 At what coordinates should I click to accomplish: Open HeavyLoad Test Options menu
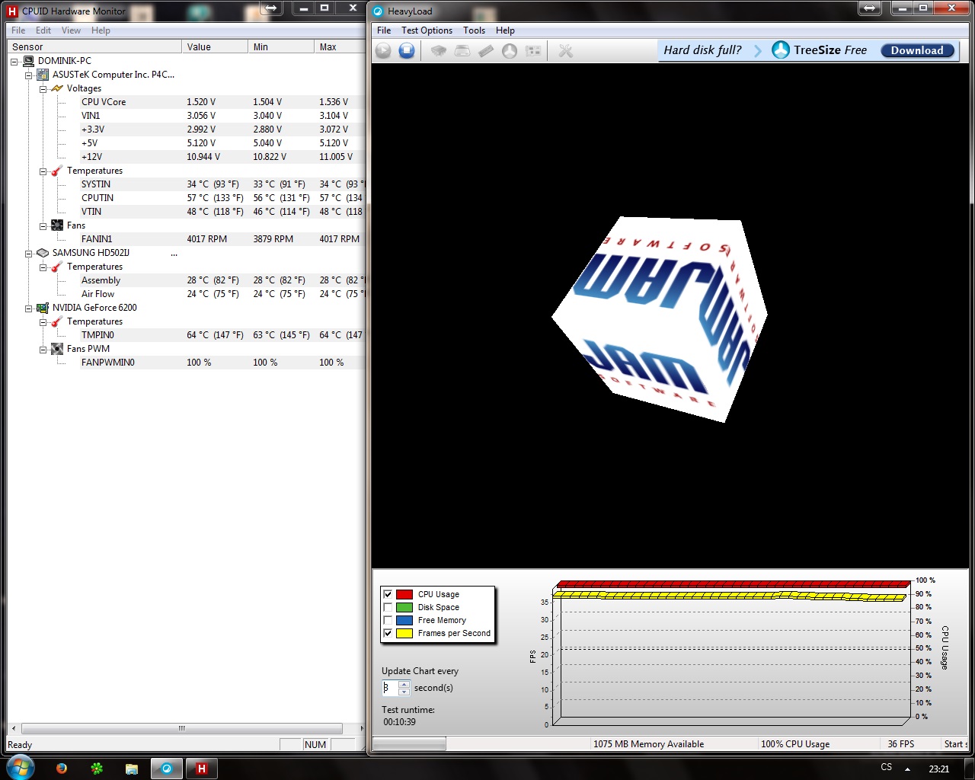click(427, 30)
